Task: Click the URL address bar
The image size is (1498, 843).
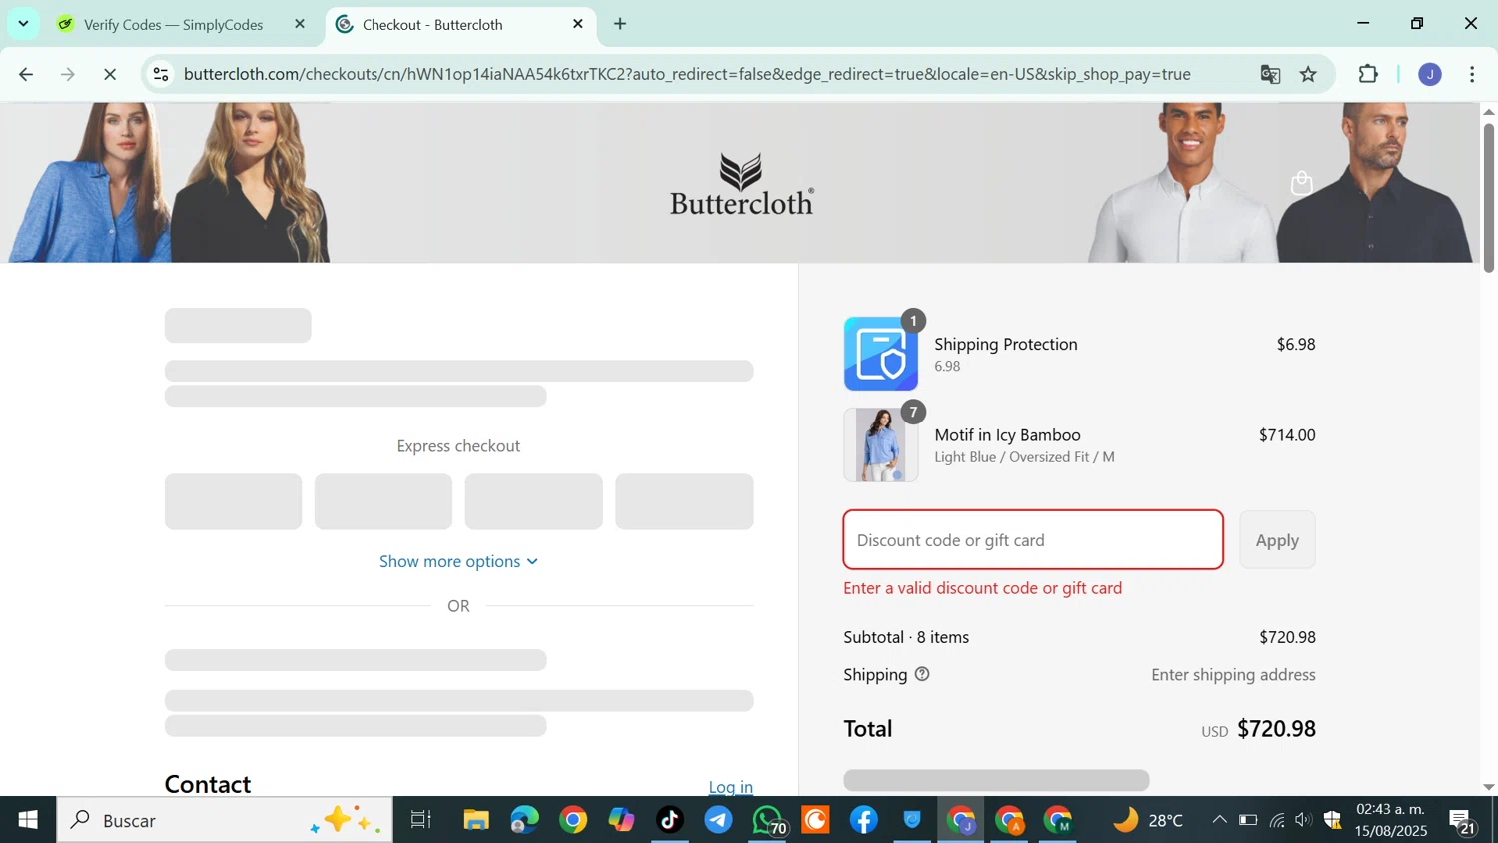Action: pyautogui.click(x=687, y=74)
